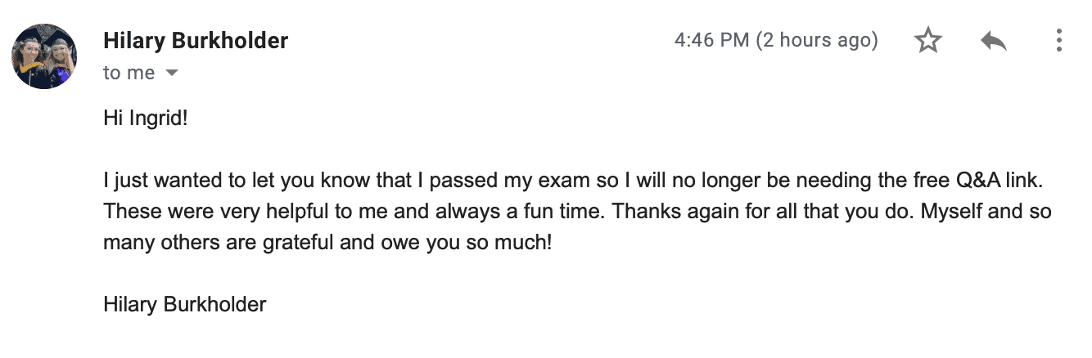The height and width of the screenshot is (358, 1092).
Task: Open the More options three-dot menu
Action: point(1058,40)
